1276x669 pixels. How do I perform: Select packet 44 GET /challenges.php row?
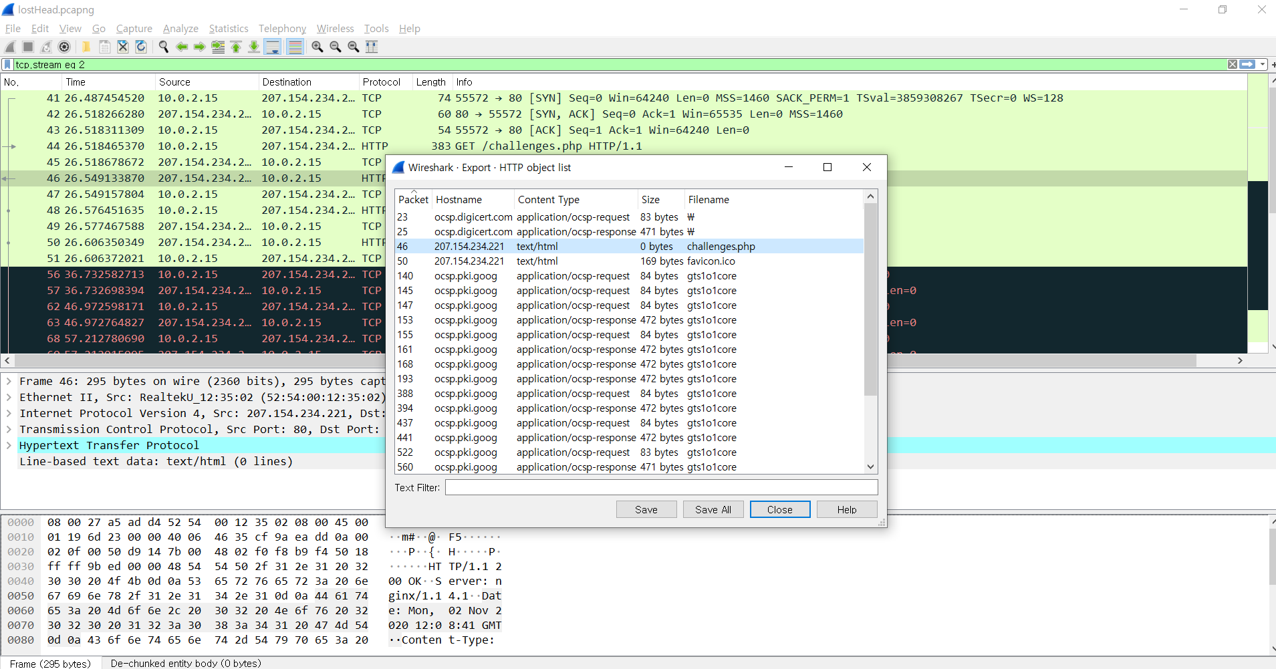click(624, 146)
